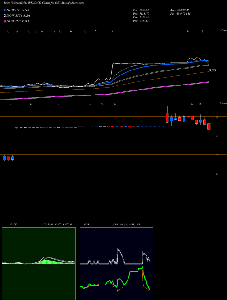Click the blue DOW ST legend swatch
The width and height of the screenshot is (227, 300).
point(5,10)
